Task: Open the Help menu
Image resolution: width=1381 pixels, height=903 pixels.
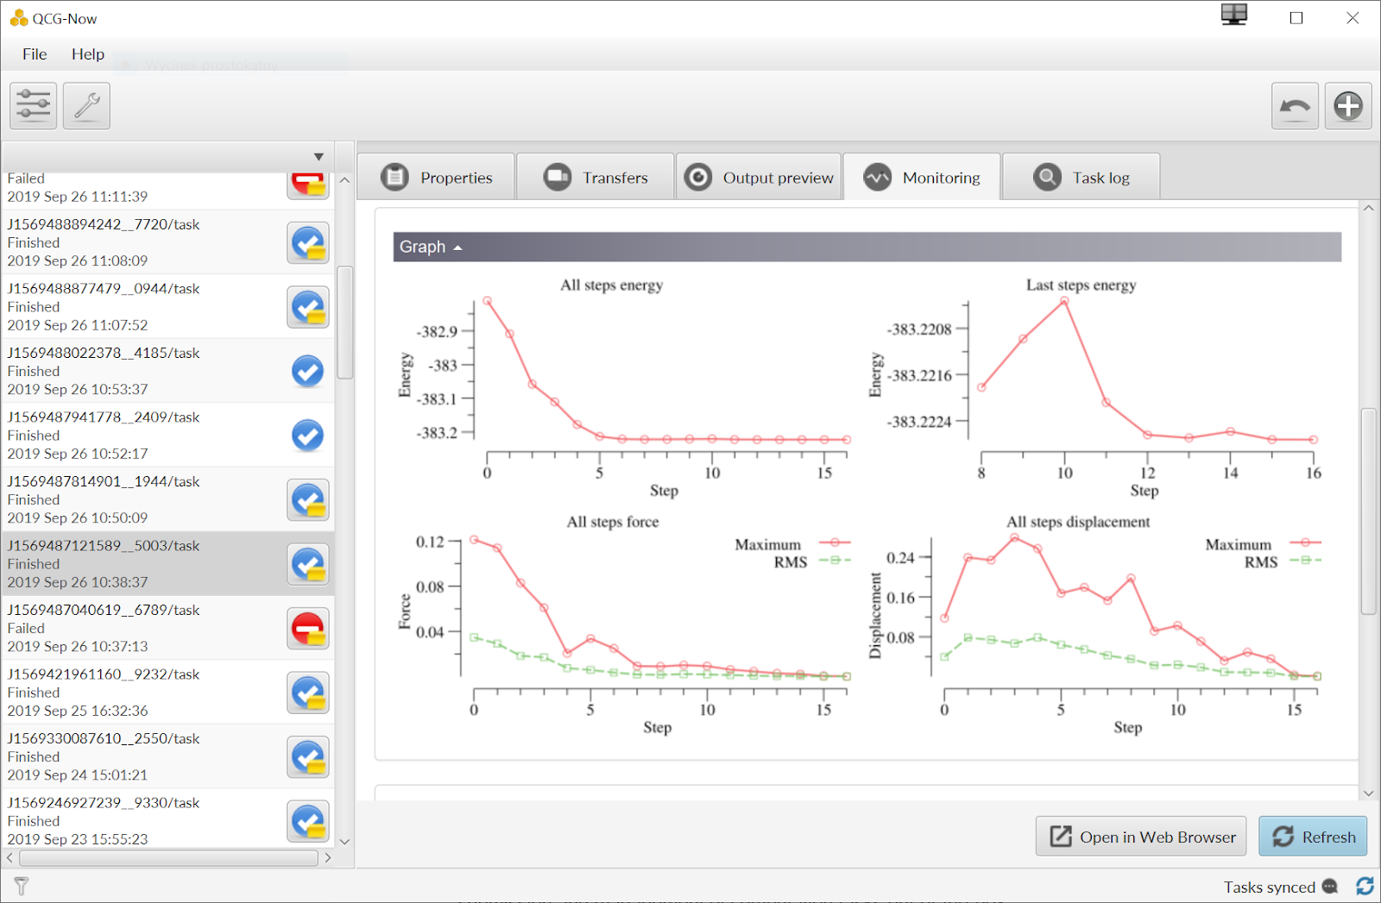Action: 88,54
